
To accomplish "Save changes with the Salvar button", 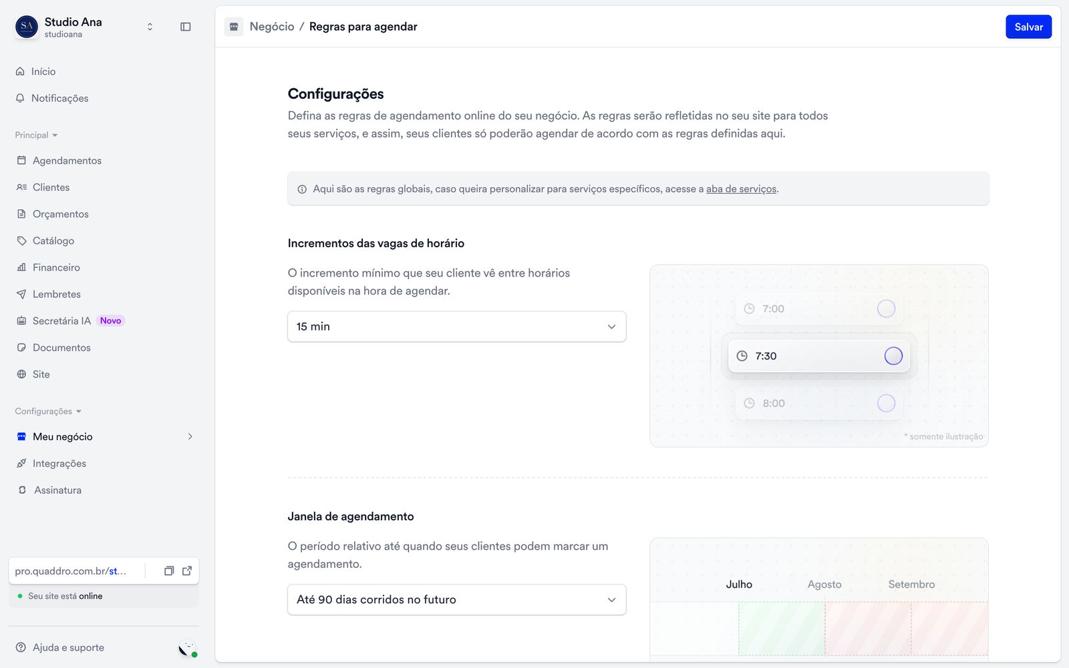I will coord(1028,27).
